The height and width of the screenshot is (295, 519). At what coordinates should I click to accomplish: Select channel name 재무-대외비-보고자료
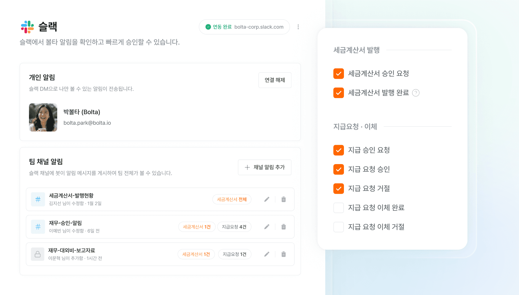pyautogui.click(x=72, y=250)
